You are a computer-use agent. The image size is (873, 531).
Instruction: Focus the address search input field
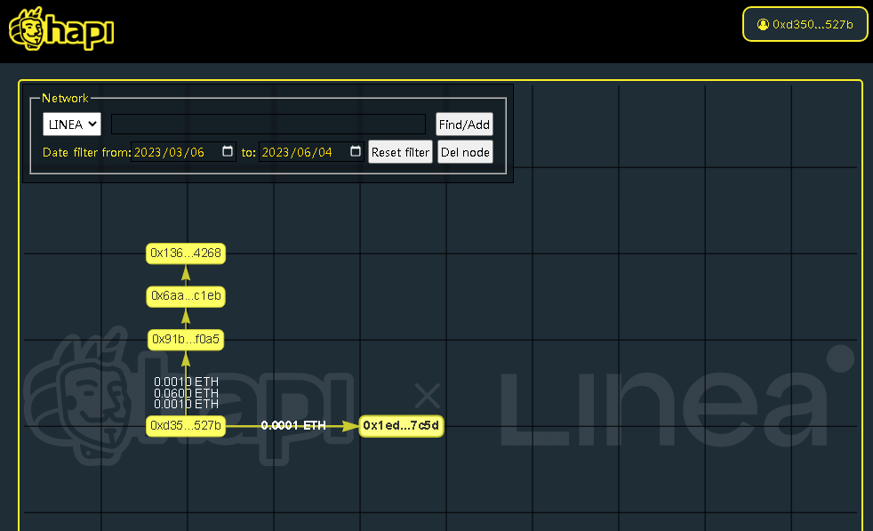[x=268, y=125]
